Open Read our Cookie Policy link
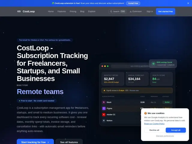Screen dimensions: 192x144 pyautogui.click(x=154, y=124)
